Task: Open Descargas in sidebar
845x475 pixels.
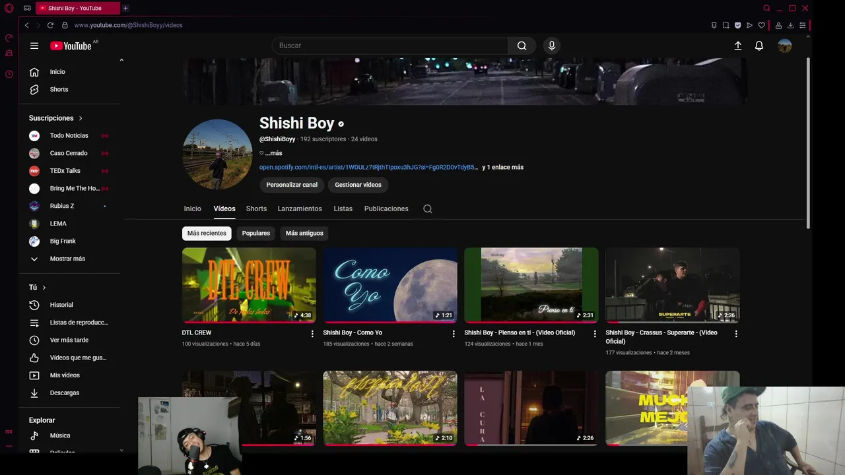Action: click(x=69, y=393)
